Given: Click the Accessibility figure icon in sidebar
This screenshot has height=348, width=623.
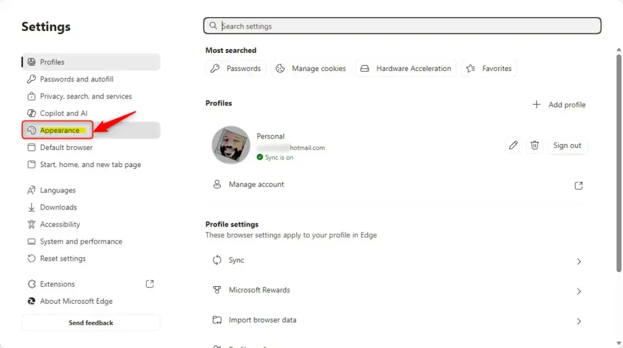Looking at the screenshot, I should coord(32,224).
